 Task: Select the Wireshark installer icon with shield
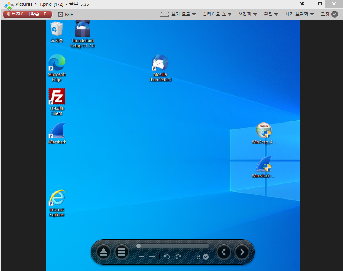[x=263, y=167]
